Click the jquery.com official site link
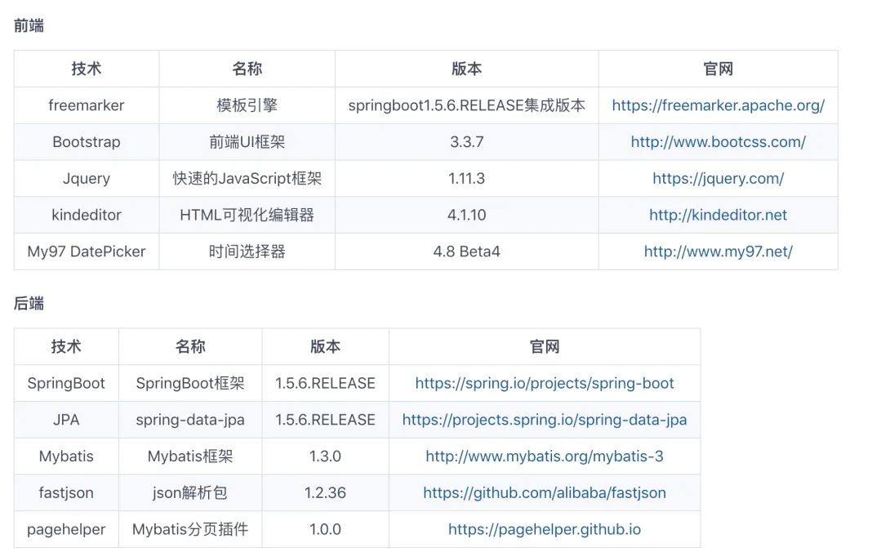 pyautogui.click(x=718, y=179)
